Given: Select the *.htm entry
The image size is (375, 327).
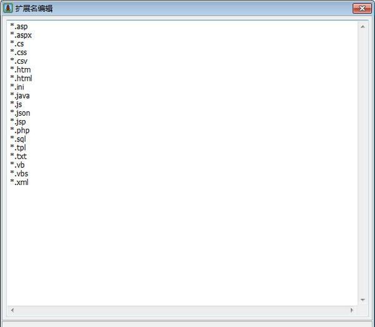Looking at the screenshot, I should pos(21,69).
